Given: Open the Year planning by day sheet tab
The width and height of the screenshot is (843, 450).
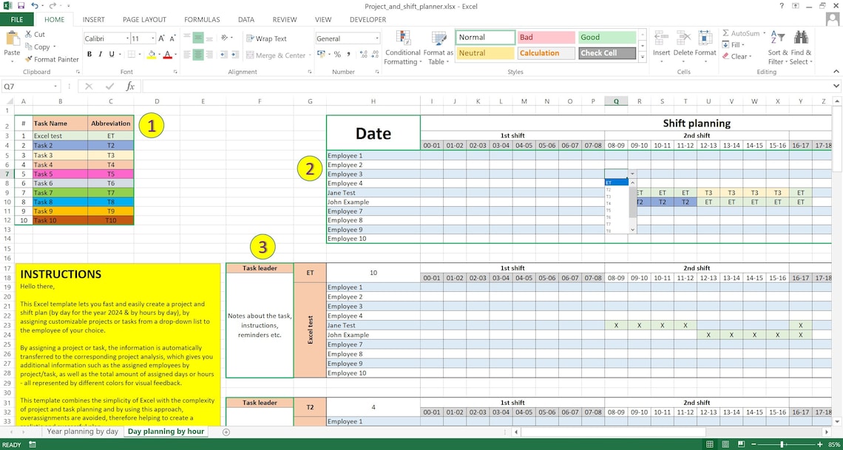Looking at the screenshot, I should pos(82,432).
